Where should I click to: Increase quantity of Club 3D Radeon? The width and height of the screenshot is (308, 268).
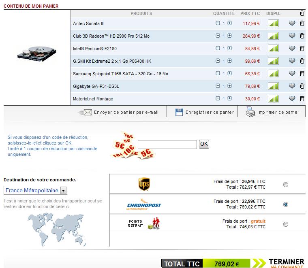click(229, 36)
